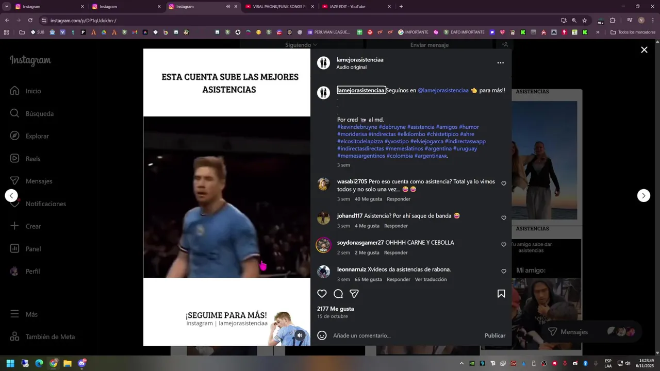
Task: Open DATO IMPORTANTE bookmark
Action: [464, 32]
